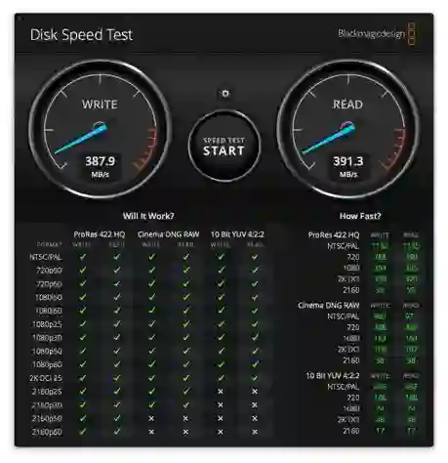Click the Write speed gauge
Screen dimensions: 448x463
coord(100,129)
